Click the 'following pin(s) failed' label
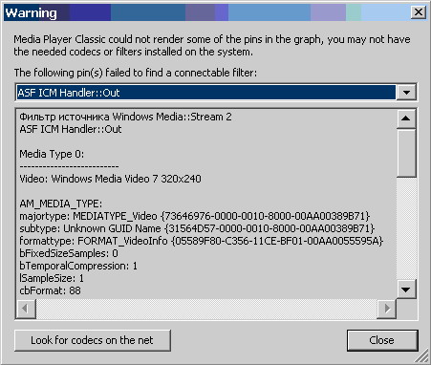The image size is (431, 365). (x=136, y=73)
